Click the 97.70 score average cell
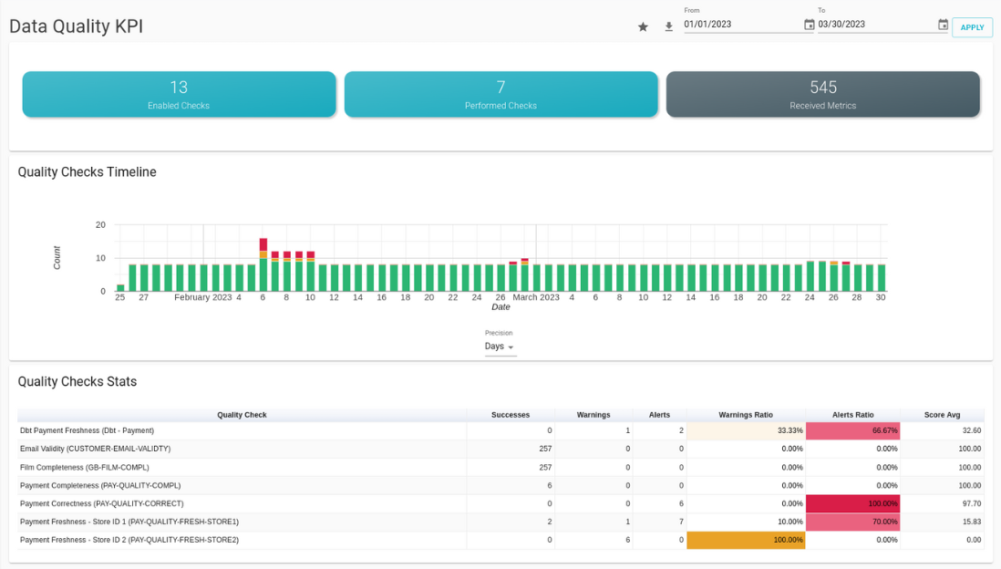This screenshot has width=1001, height=569. tap(943, 503)
